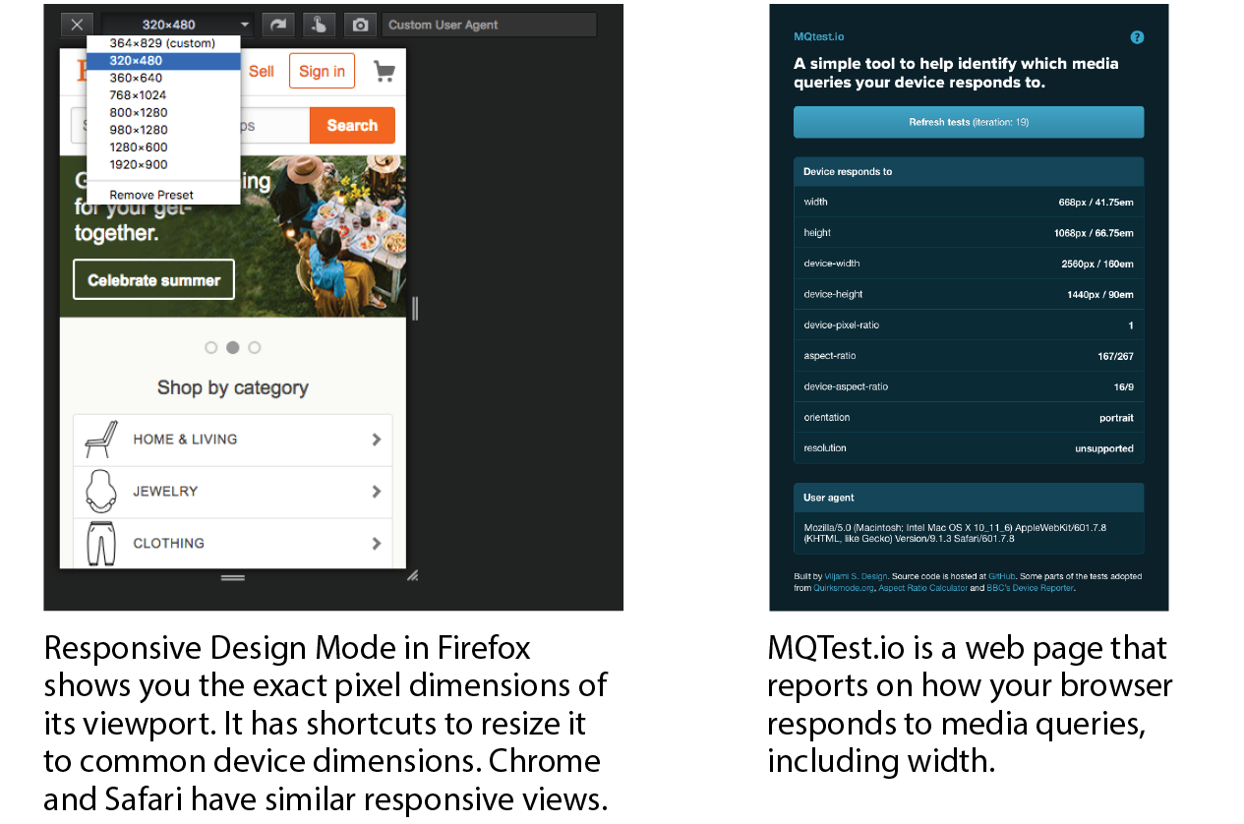Focus the Custom User Agent field
Image resolution: width=1244 pixels, height=824 pixels.
[489, 25]
